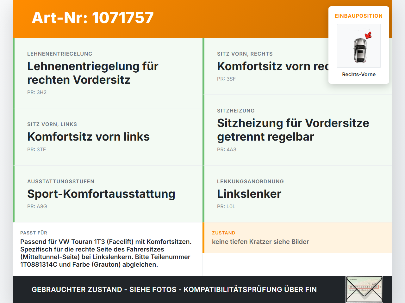This screenshot has width=405, height=303.
Task: Select 'Lehnenentriegelung für rechten Vordersitz' title
Action: pos(93,73)
